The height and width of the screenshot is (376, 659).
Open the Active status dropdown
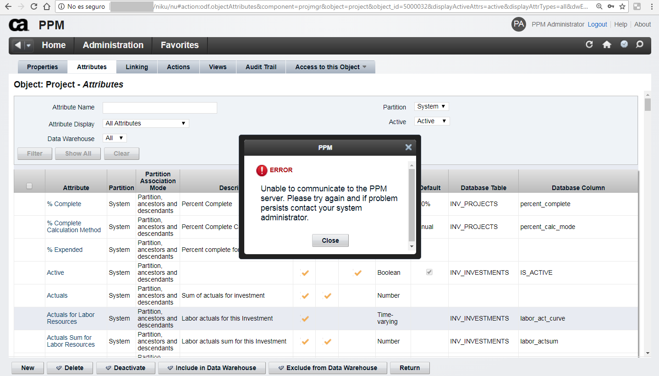(432, 121)
